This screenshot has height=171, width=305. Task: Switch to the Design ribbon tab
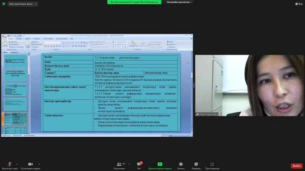click(28, 39)
